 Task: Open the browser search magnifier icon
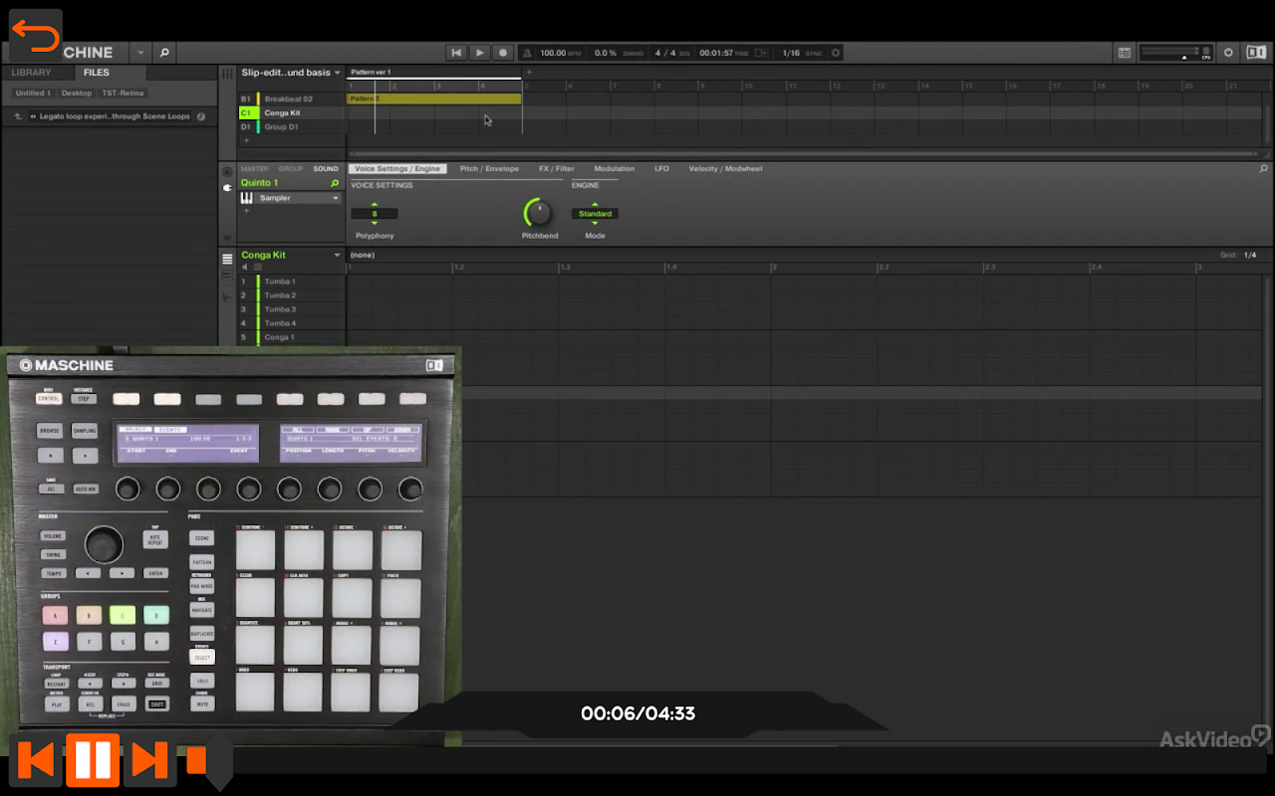[x=164, y=53]
